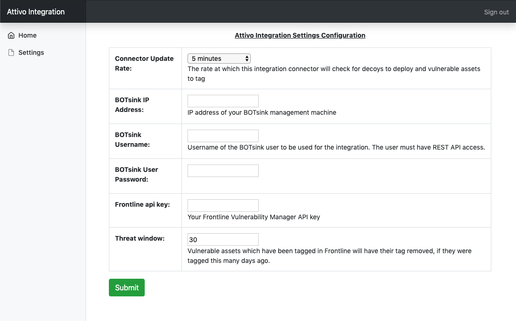Viewport: 516px width, 321px height.
Task: Click the BOTsink IP Address label
Action: (x=132, y=105)
